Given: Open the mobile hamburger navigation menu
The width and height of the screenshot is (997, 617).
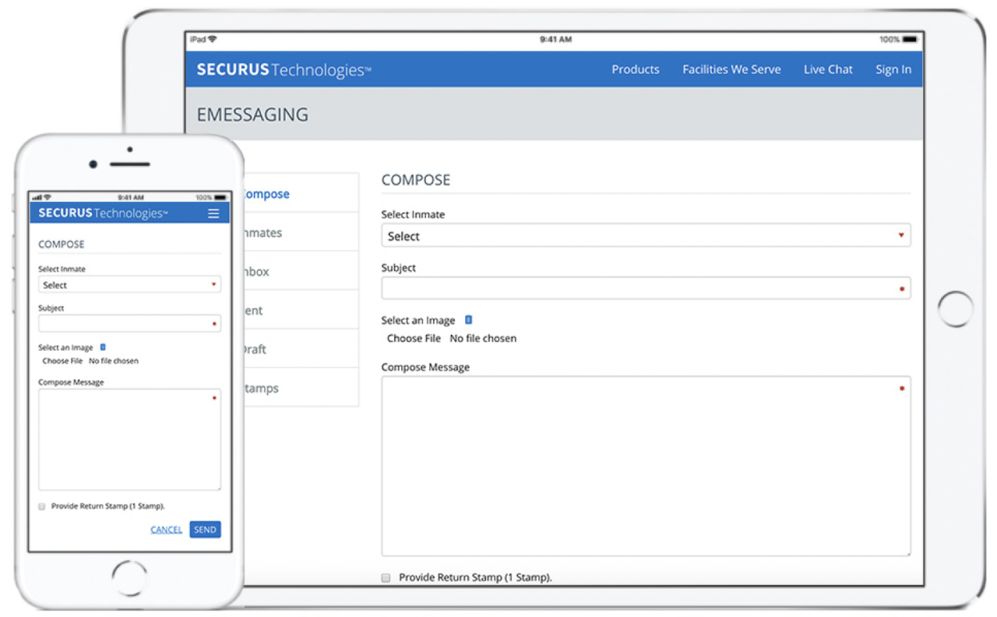Looking at the screenshot, I should (x=213, y=213).
